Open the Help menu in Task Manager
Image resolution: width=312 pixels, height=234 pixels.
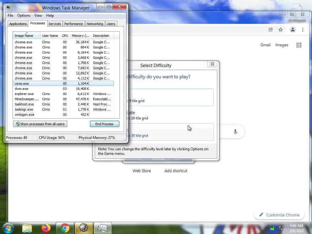click(50, 16)
